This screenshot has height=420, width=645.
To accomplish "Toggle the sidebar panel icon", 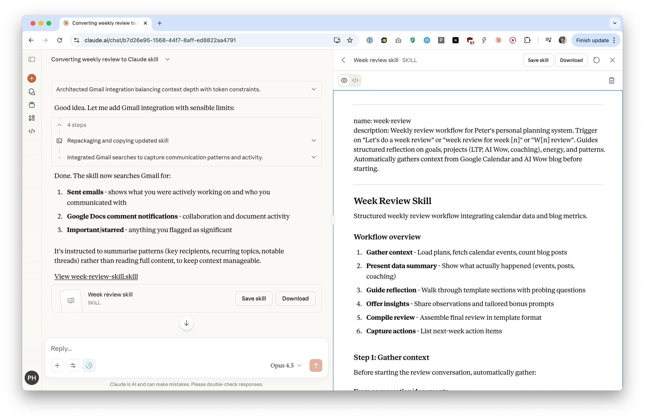I will coord(32,59).
